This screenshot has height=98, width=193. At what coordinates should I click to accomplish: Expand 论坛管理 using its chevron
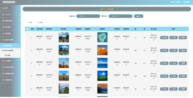coord(18,61)
